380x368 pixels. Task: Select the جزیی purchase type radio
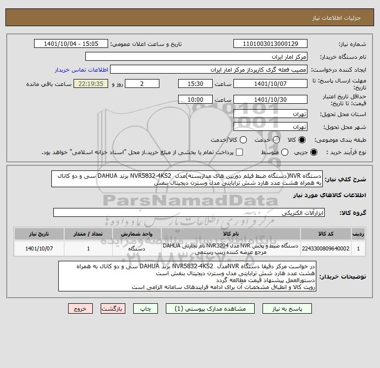click(x=313, y=152)
